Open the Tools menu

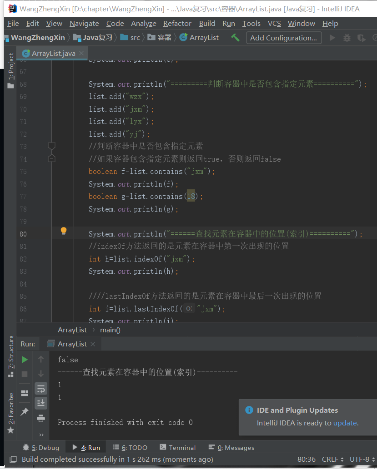tap(251, 23)
